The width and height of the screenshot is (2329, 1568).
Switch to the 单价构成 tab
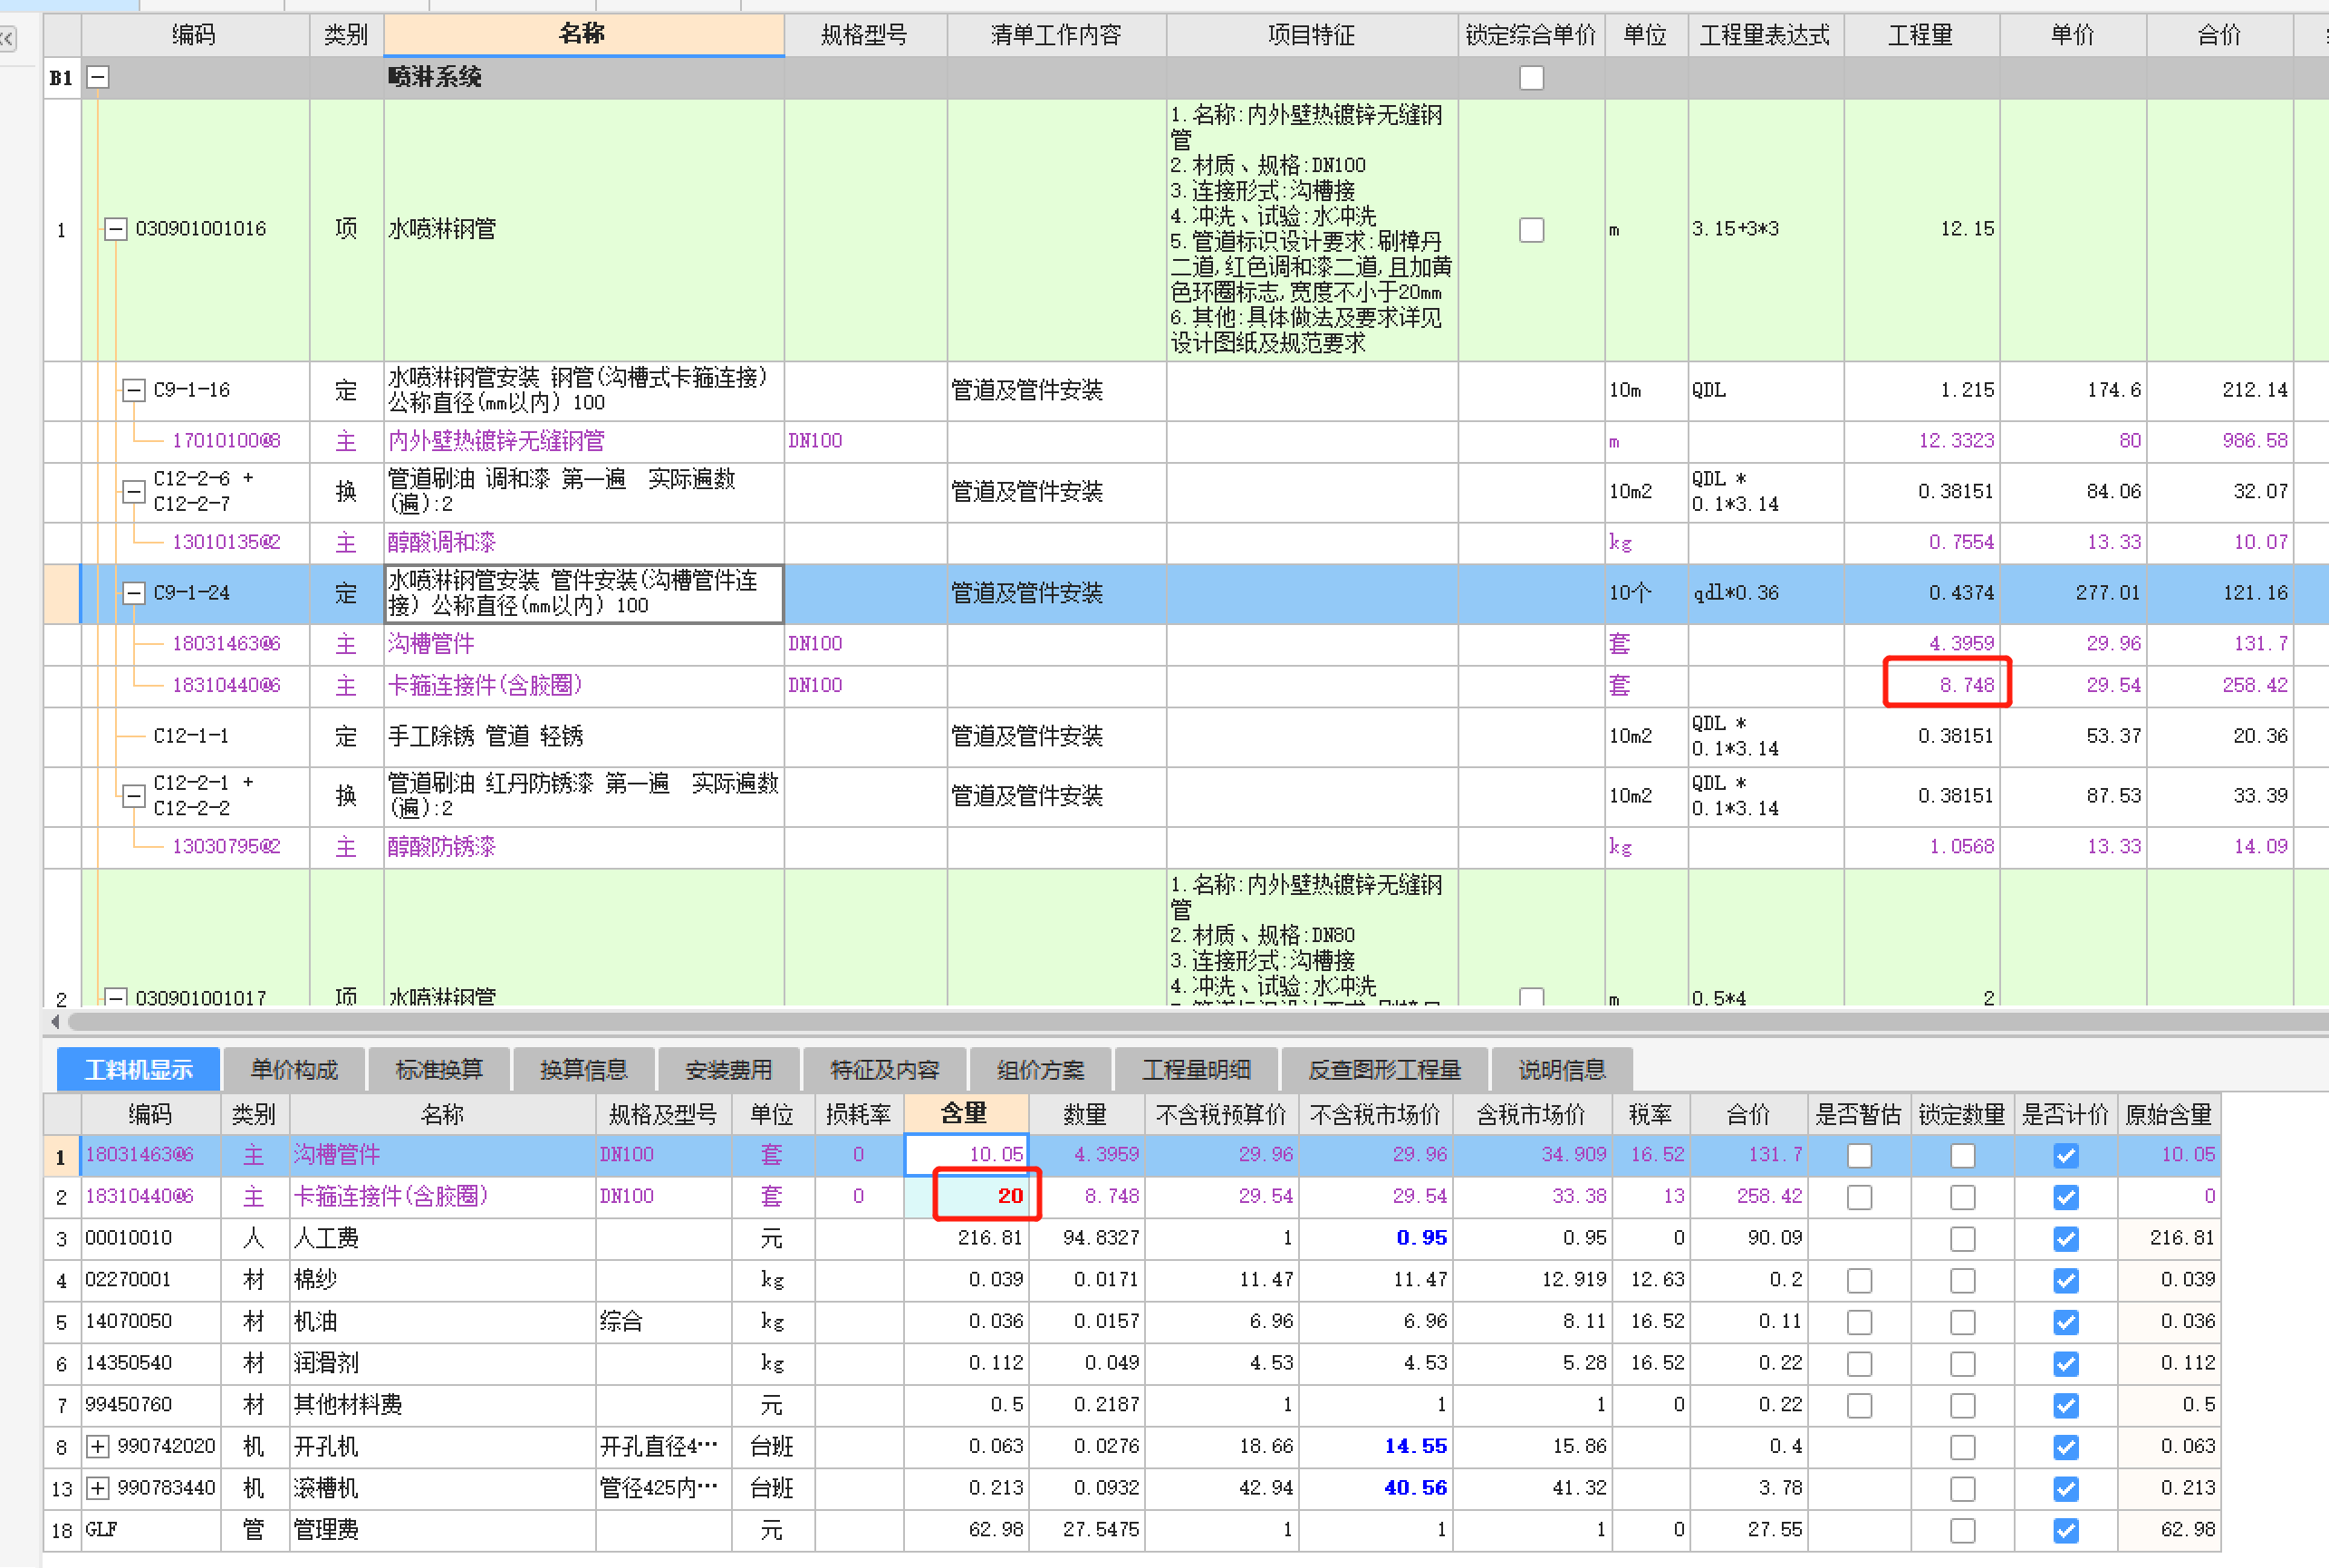294,1069
